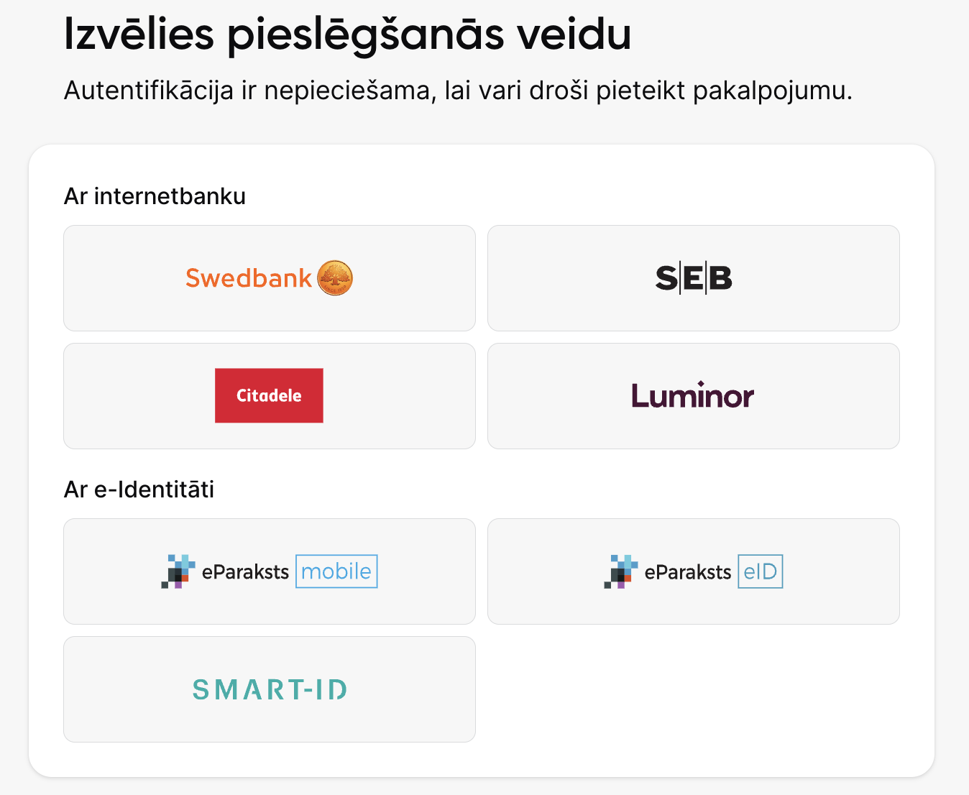The width and height of the screenshot is (969, 795).
Task: Click the boxed "eID" label
Action: click(x=761, y=571)
